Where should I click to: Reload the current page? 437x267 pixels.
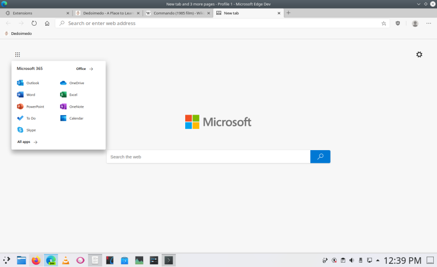[34, 23]
